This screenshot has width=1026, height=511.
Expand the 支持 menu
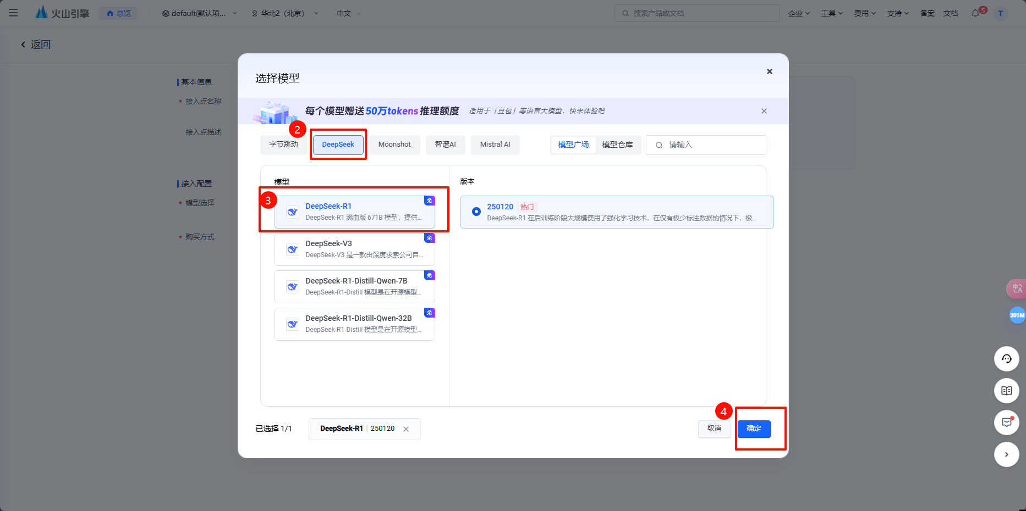tap(898, 13)
